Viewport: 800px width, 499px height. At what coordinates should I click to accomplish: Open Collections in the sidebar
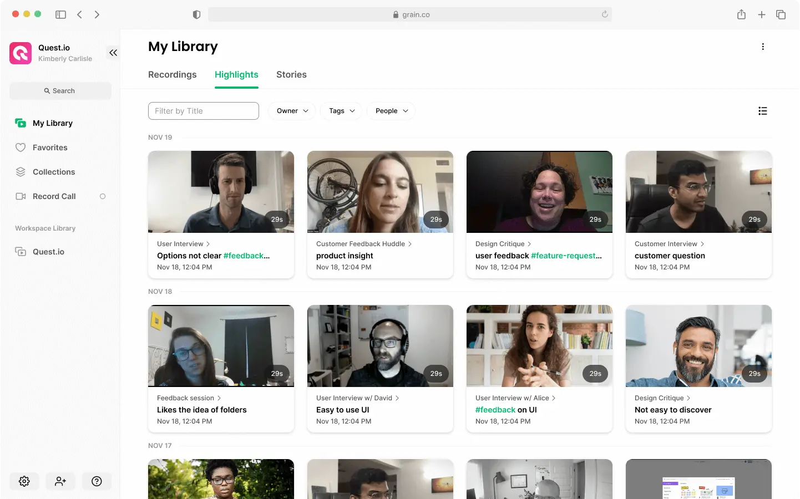tap(54, 172)
